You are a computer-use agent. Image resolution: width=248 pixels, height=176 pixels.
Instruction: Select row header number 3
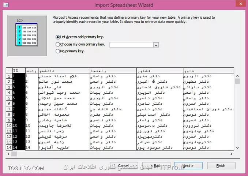point(9,87)
